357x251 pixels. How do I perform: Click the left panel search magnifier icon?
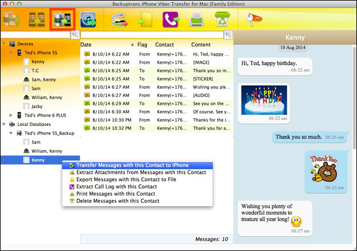coord(75,35)
